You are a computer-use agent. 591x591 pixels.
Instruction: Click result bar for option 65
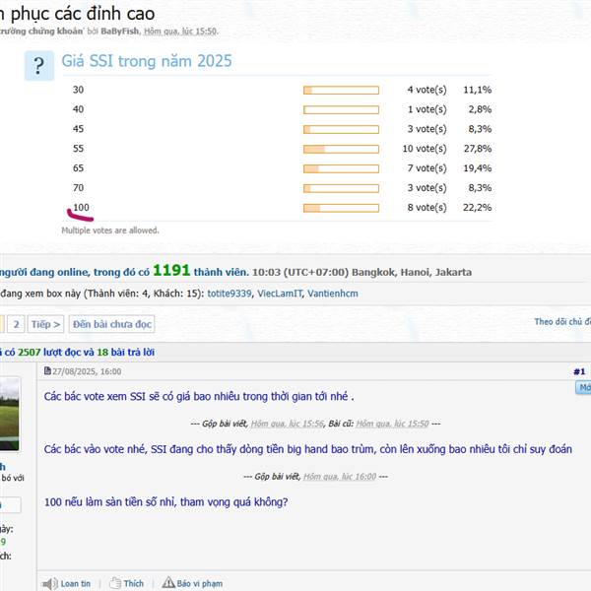pyautogui.click(x=341, y=168)
